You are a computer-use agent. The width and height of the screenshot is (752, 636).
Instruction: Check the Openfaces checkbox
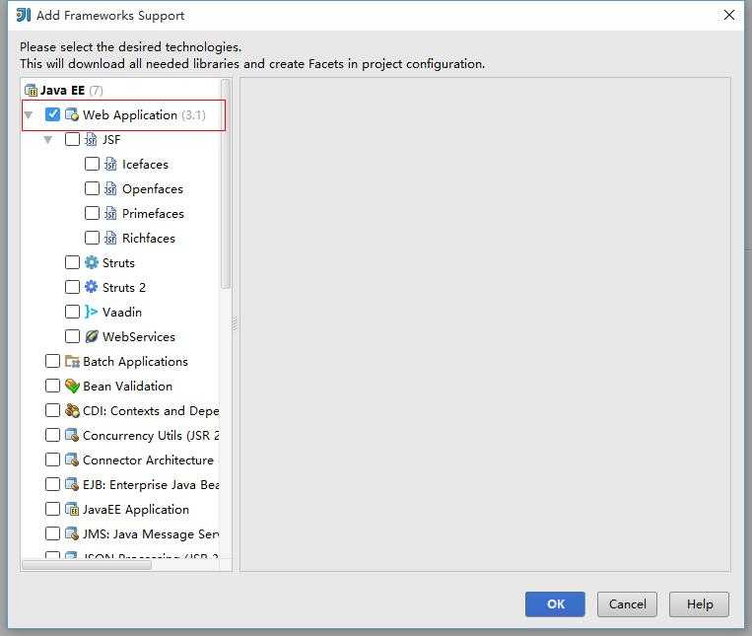coord(92,188)
